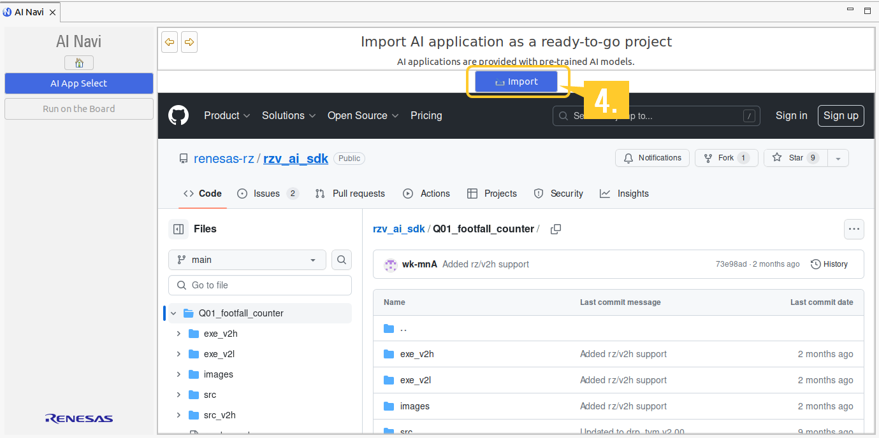Open the main branch selector
Viewport: 879px width, 438px height.
point(247,260)
